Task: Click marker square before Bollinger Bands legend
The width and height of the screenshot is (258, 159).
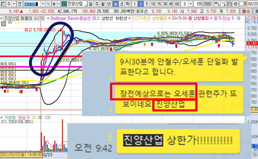Action: point(48,18)
